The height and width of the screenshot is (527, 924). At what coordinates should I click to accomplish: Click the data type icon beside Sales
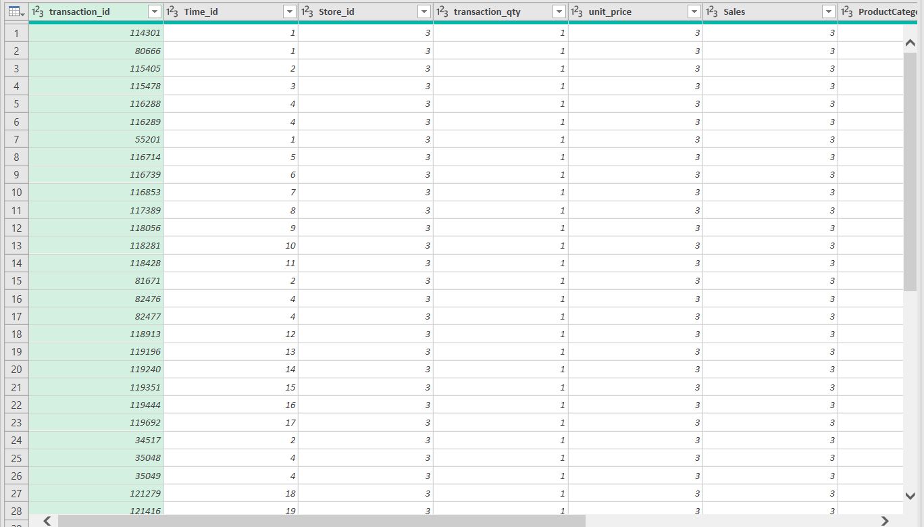712,12
